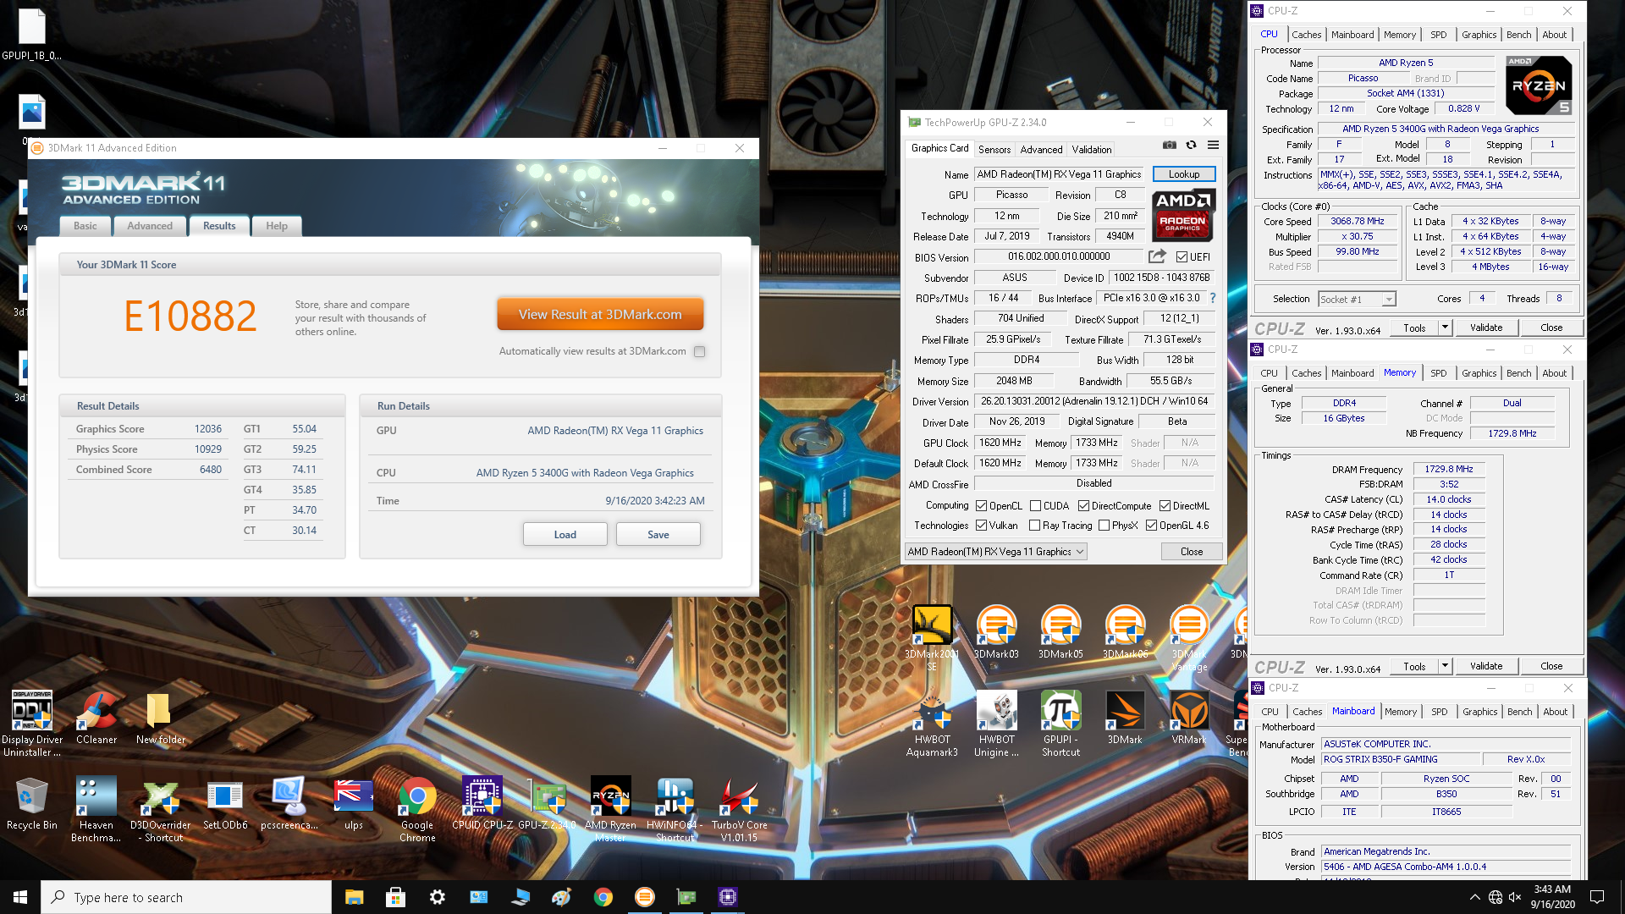Open TurboV Core desktop icon

click(739, 809)
